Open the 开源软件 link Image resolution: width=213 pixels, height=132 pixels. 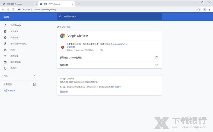[117, 87]
